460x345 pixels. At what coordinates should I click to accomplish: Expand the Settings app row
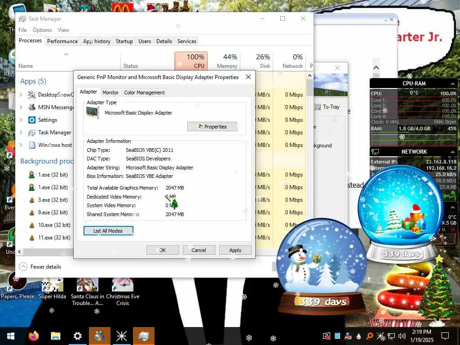21,119
